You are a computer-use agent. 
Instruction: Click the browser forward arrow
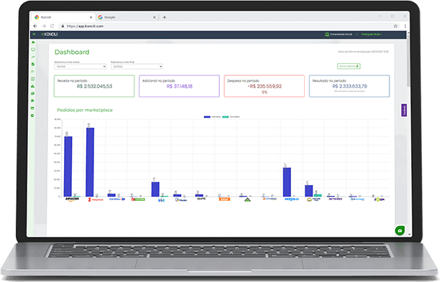pyautogui.click(x=44, y=26)
